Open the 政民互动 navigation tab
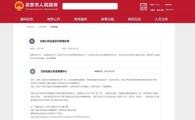The height and width of the screenshot is (120, 195). [x=134, y=19]
